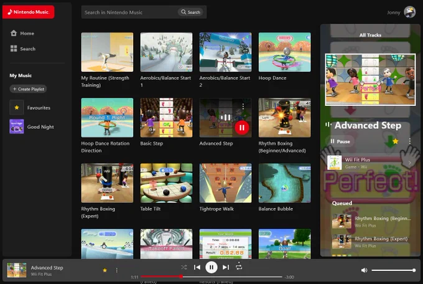Play the Tightrope Walk track
The width and height of the screenshot is (423, 284).
pyautogui.click(x=225, y=183)
